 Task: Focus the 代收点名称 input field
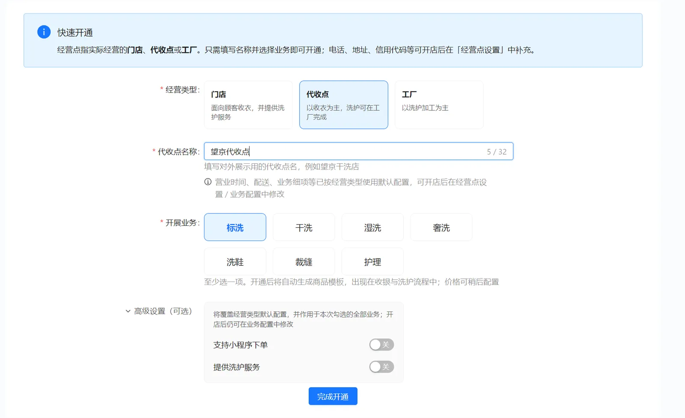[358, 151]
